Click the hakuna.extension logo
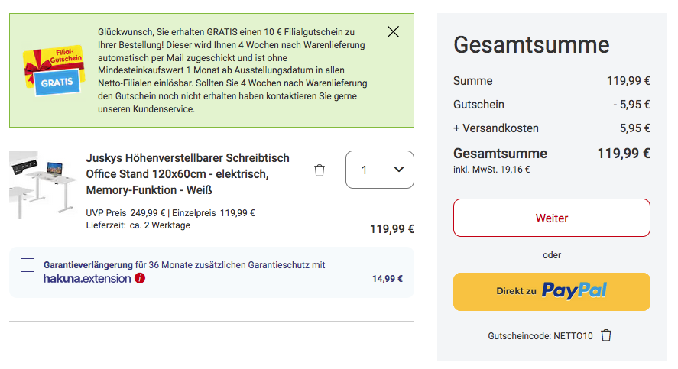The width and height of the screenshot is (678, 369). pyautogui.click(x=87, y=279)
